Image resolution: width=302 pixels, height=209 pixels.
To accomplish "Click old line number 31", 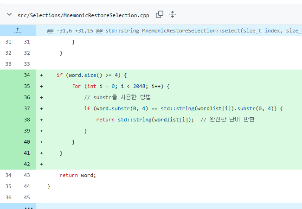I will 8,42.
